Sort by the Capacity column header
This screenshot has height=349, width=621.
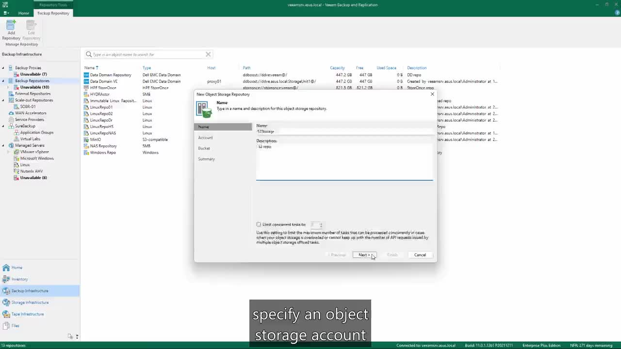[x=337, y=68]
